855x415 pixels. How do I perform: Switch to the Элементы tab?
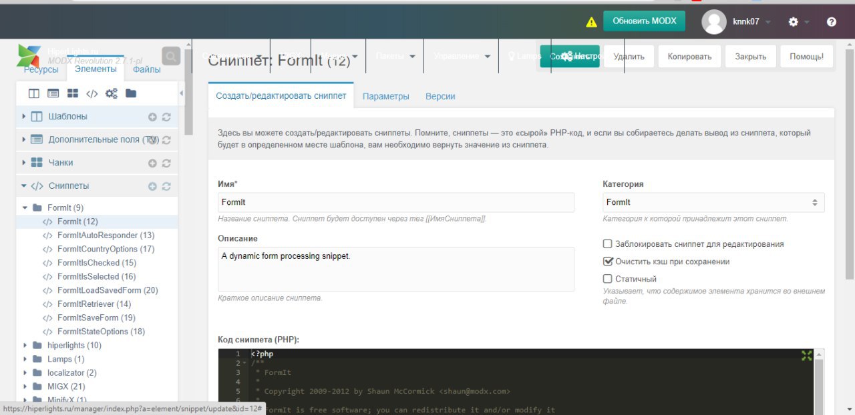tap(96, 69)
